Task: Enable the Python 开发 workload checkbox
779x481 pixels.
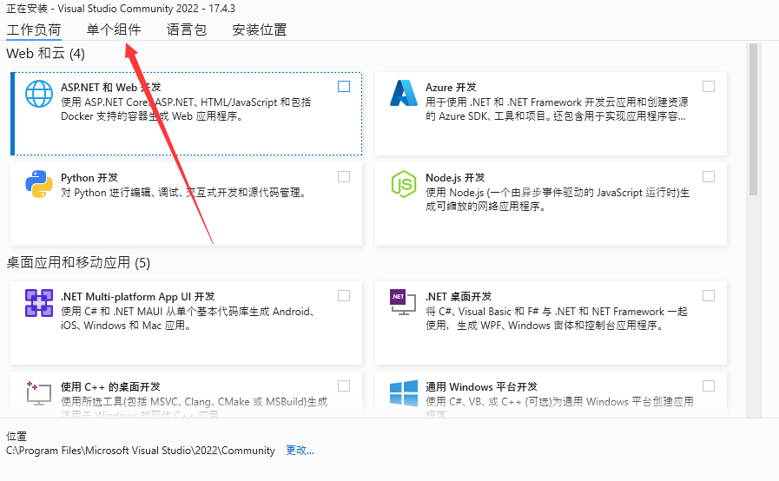Action: 344,177
